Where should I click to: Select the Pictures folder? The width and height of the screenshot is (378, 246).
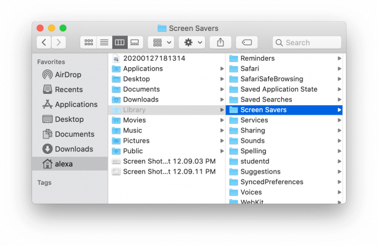click(x=167, y=141)
